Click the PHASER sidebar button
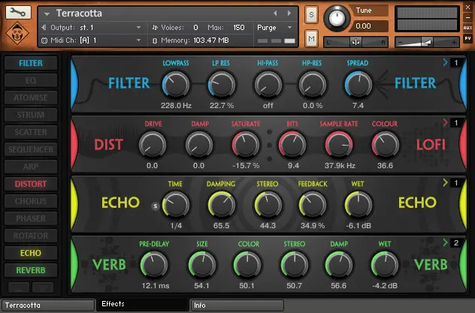Viewport: 475px width, 313px height. (x=31, y=218)
